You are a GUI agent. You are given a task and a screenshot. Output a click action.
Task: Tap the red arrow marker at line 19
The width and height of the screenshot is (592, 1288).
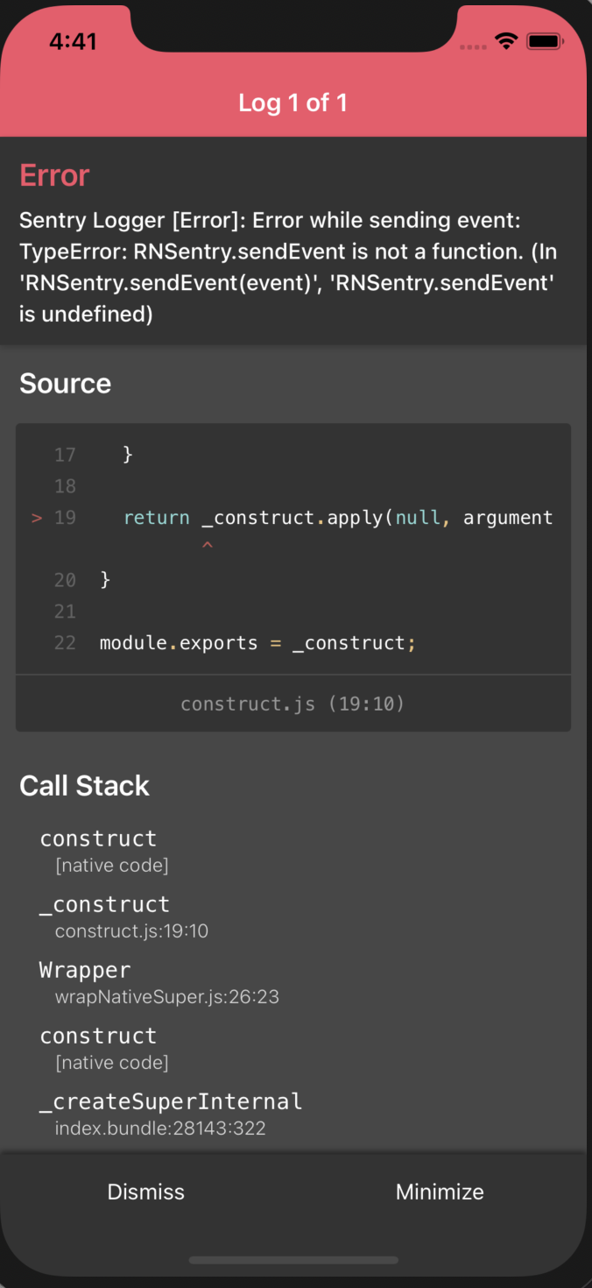[37, 518]
